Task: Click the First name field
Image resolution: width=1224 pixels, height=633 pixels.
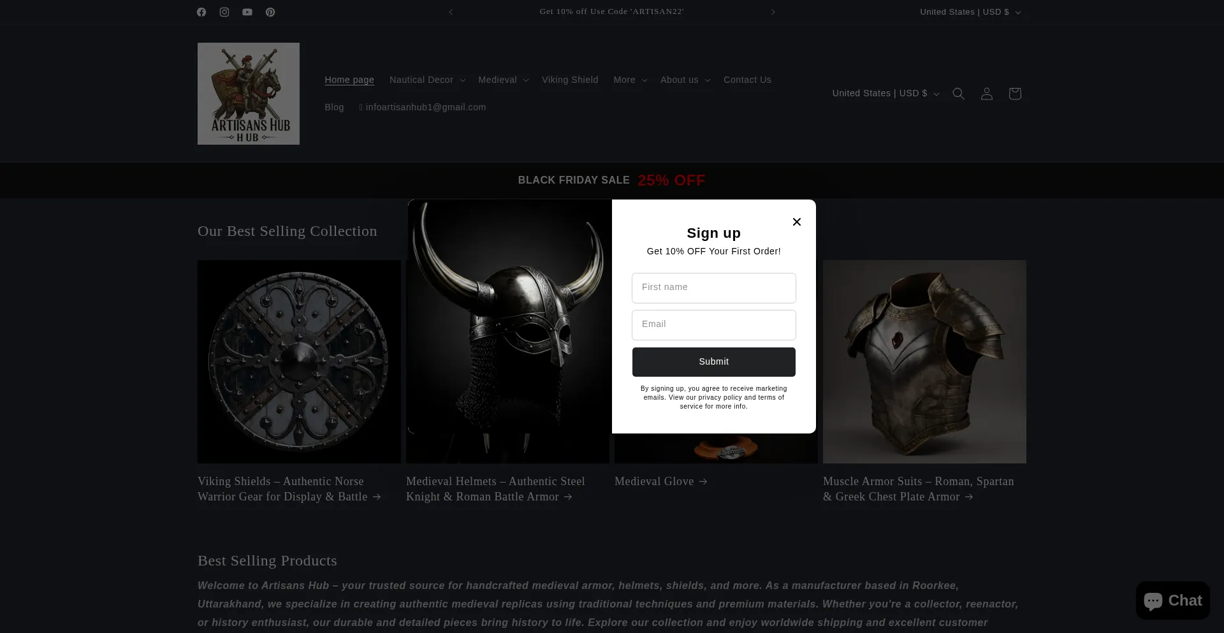Action: pyautogui.click(x=714, y=288)
